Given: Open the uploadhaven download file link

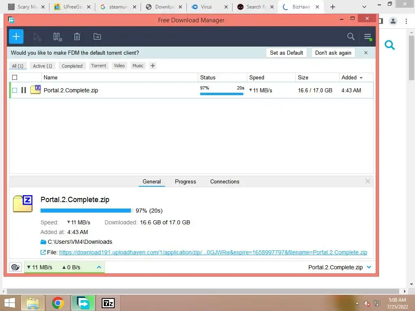Looking at the screenshot, I should click(x=213, y=252).
